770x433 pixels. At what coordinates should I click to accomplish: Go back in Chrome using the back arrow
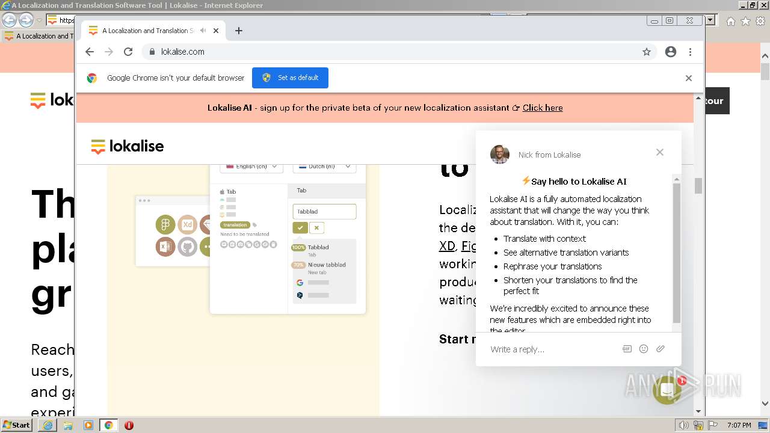click(90, 52)
